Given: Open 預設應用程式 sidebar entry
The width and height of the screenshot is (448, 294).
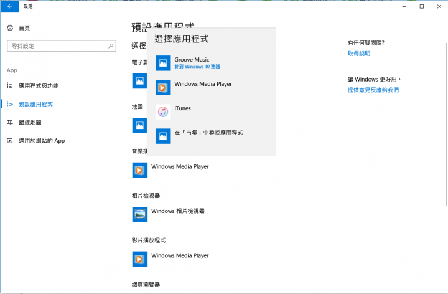Looking at the screenshot, I should pos(35,104).
